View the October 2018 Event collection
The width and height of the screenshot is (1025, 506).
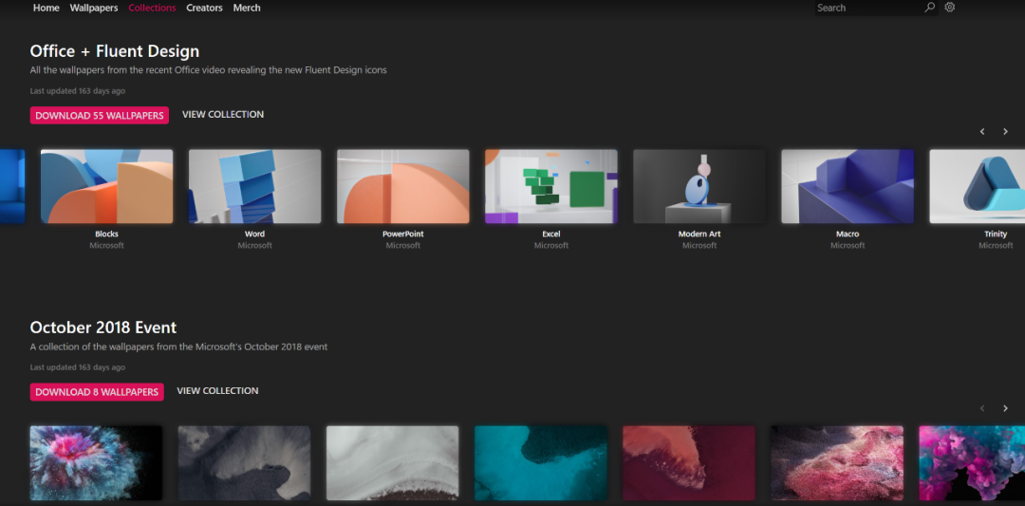point(217,391)
